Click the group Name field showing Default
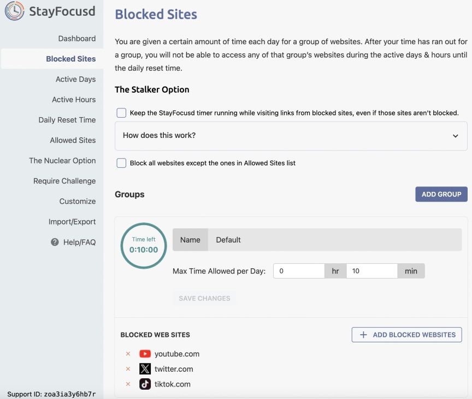 [x=334, y=240]
